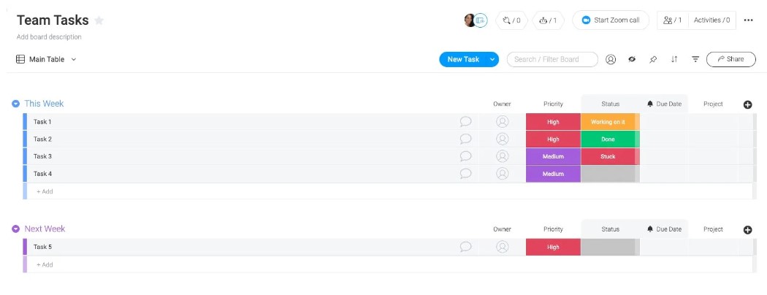This screenshot has height=295, width=767.
Task: Toggle hidden columns with the eye icon
Action: click(632, 59)
